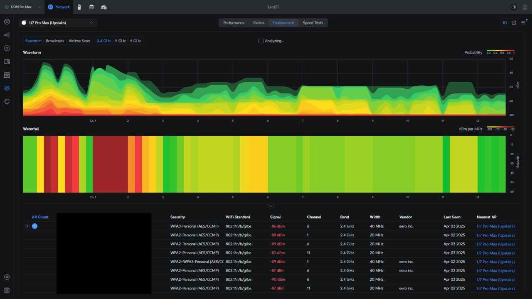
Task: Open the filter settings icon at top right
Action: click(522, 23)
